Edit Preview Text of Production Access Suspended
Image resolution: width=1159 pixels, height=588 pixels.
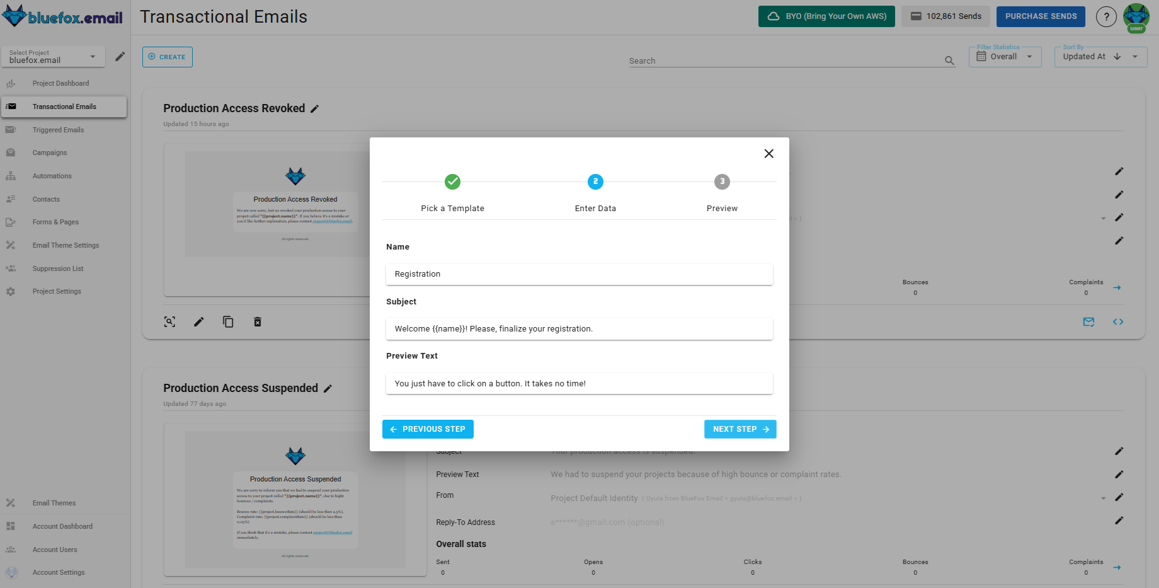tap(1119, 474)
